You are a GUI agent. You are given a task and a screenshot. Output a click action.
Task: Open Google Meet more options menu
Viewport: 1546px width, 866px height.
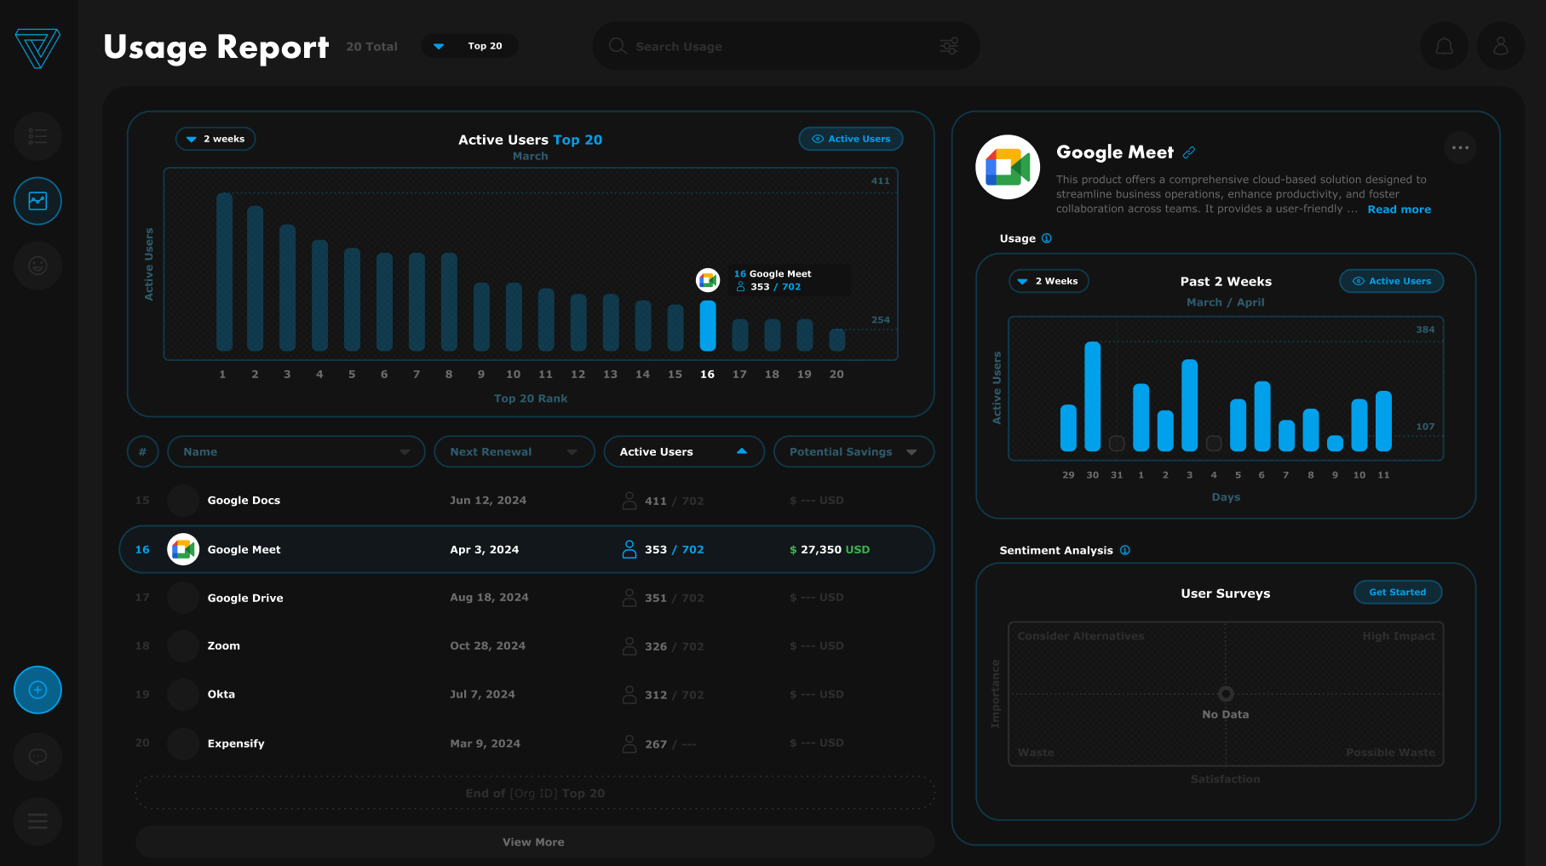point(1460,147)
